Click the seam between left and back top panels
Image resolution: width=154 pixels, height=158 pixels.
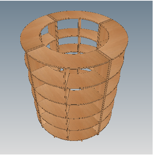tap(51, 18)
